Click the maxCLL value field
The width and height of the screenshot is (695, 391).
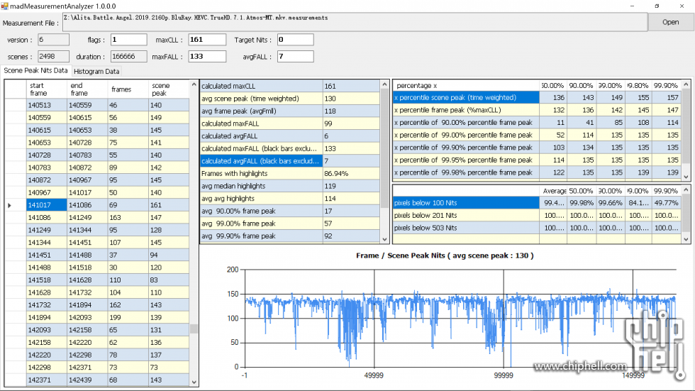207,40
